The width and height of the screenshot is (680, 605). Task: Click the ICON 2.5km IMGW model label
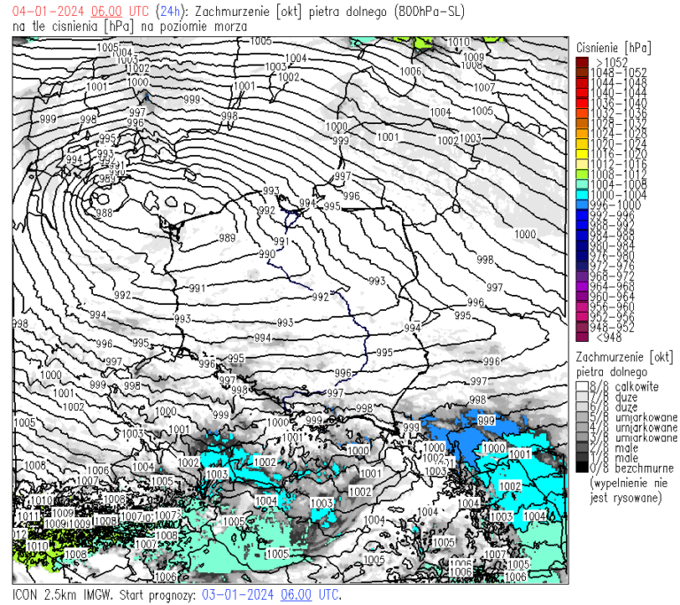pyautogui.click(x=62, y=594)
